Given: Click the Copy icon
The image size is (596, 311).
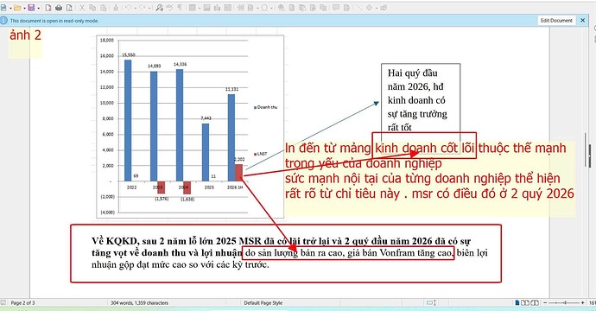Looking at the screenshot, I should coord(92,8).
